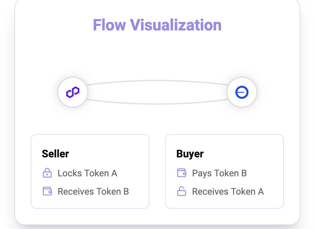Click the purple Polygon chain icon
317x229 pixels.
coord(73,92)
